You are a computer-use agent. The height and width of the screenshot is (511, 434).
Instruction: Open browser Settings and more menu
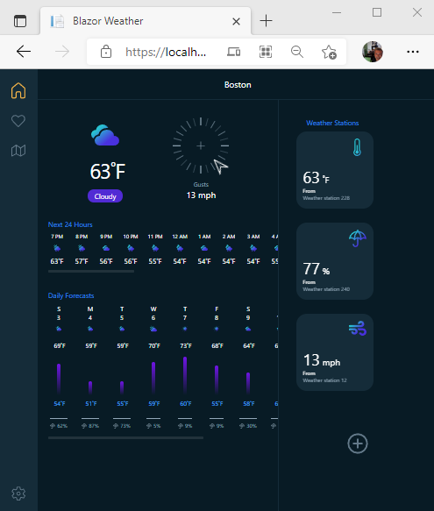[413, 52]
